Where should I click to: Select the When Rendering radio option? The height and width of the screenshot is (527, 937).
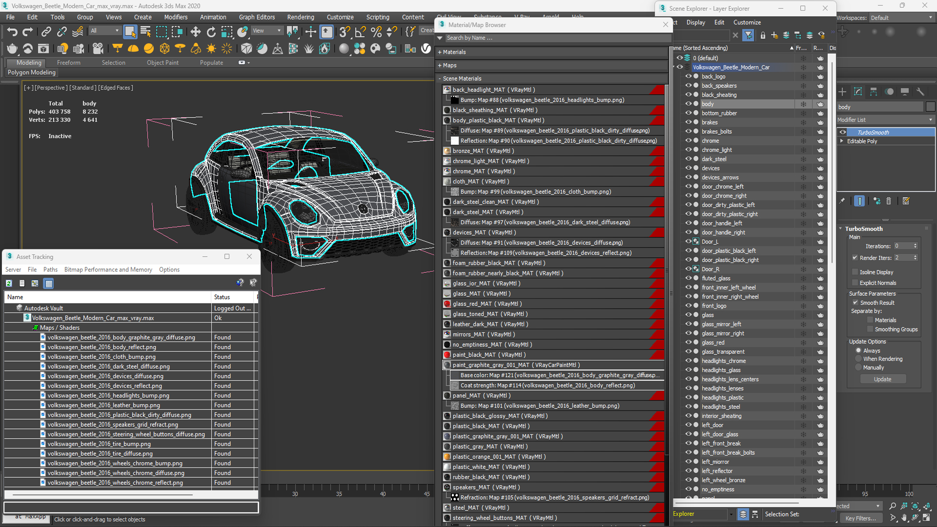tap(858, 359)
